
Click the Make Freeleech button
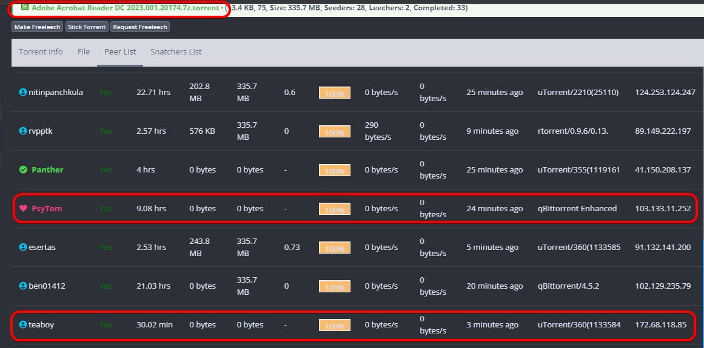tap(37, 27)
